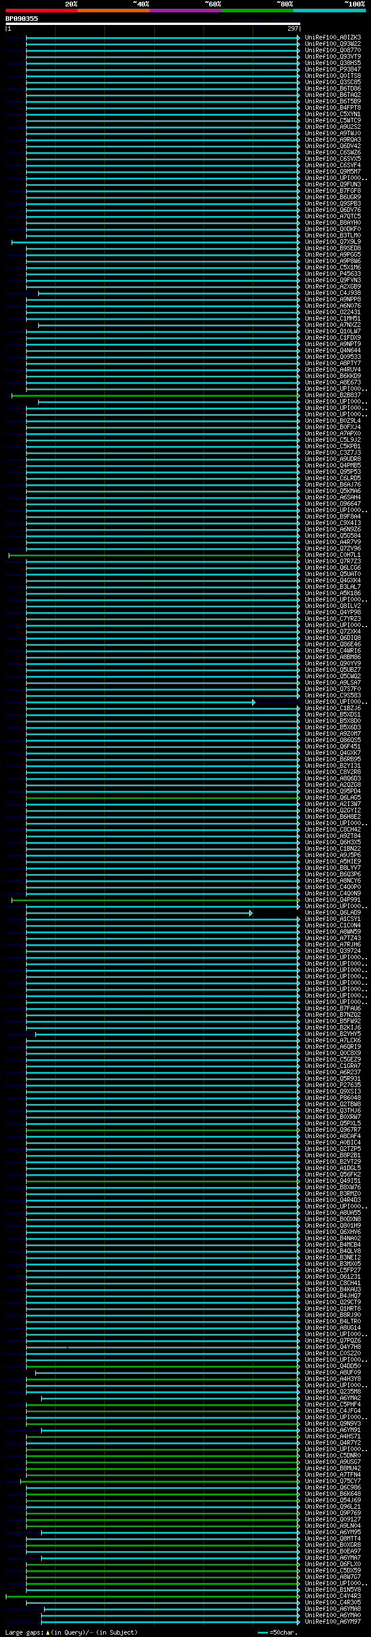
Task: Select hit UniRef100_A7QTC5
Action: click(333, 216)
